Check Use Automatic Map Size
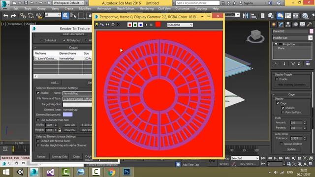Viewport: 315px width, 177px height. click(38, 120)
